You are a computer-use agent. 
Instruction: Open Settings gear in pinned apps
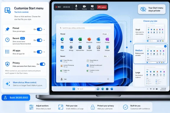click(x=71, y=48)
